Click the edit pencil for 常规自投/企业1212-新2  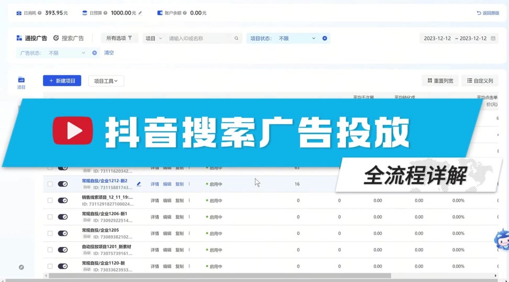(139, 184)
